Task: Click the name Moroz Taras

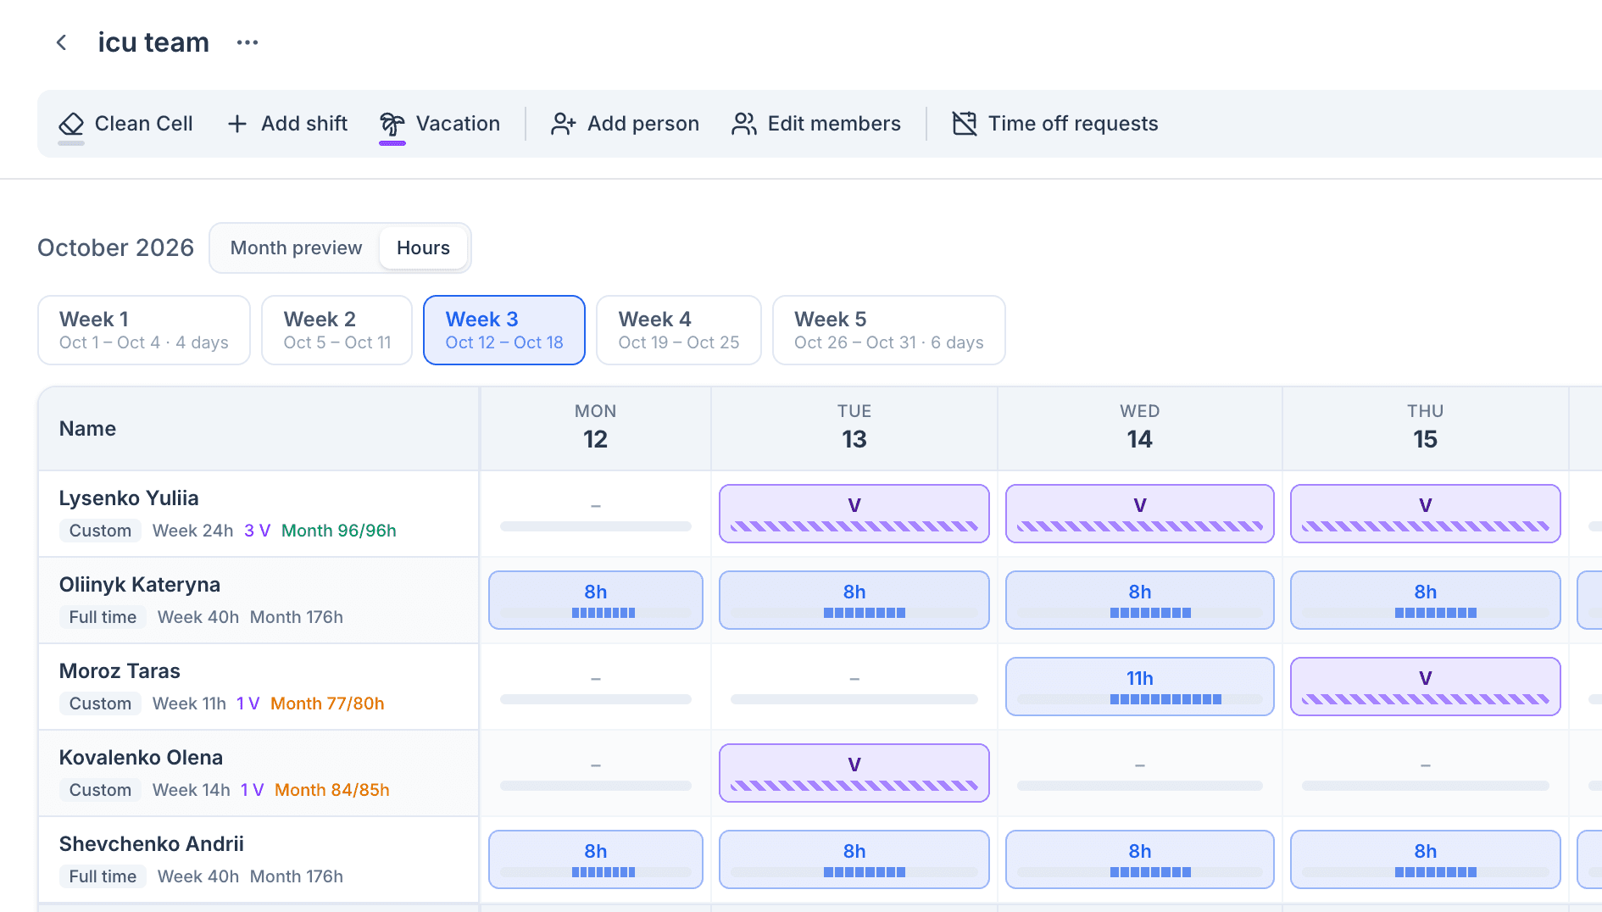Action: pyautogui.click(x=120, y=671)
